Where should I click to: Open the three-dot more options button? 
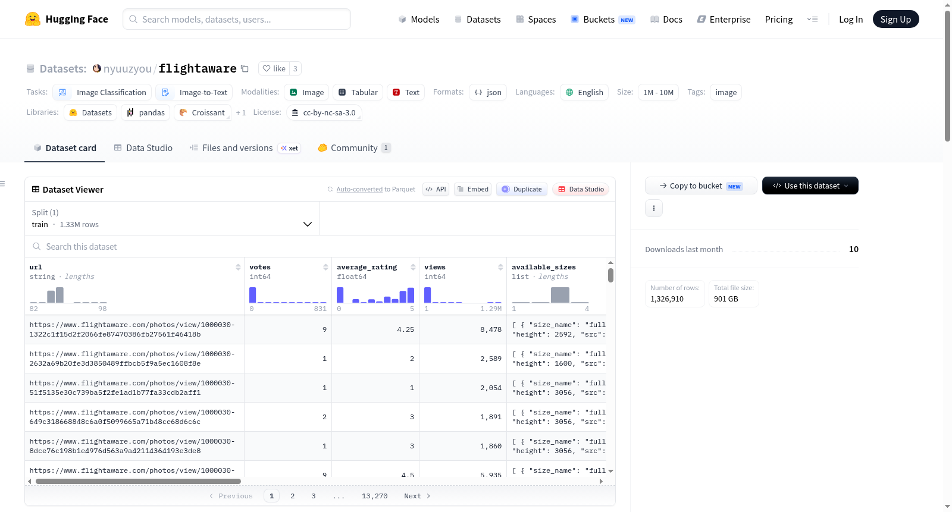pos(654,208)
